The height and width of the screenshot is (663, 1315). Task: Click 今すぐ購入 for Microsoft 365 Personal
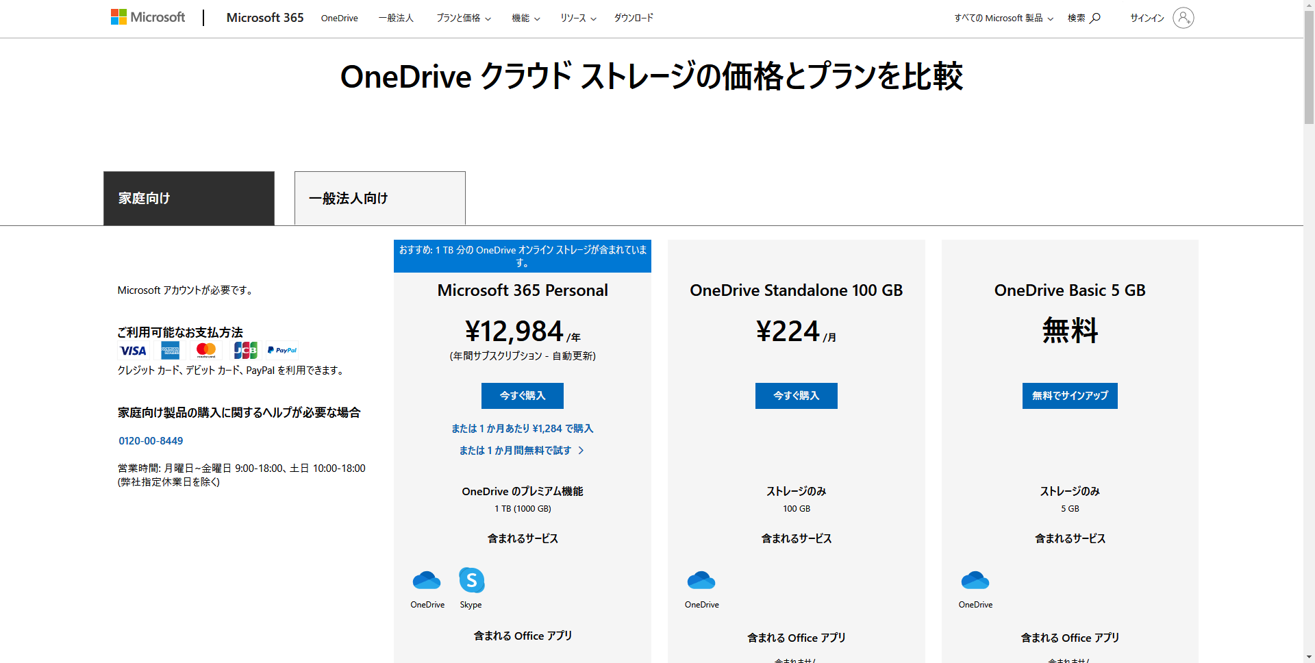523,396
